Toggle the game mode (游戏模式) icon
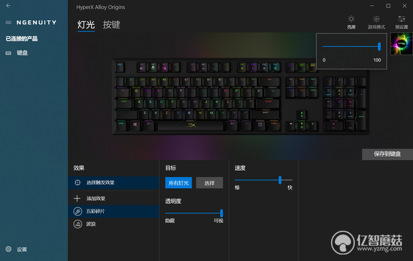This screenshot has height=261, width=413. (376, 19)
